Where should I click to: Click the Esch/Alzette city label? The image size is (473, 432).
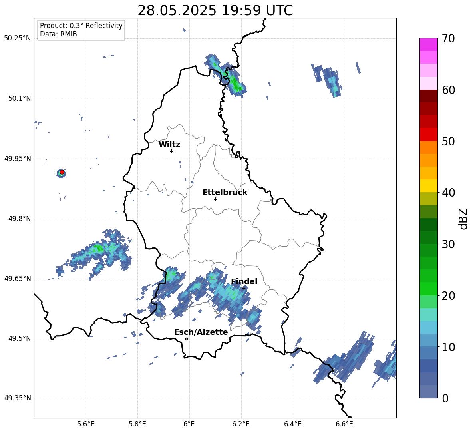[x=201, y=332]
